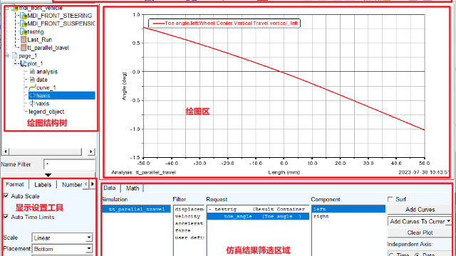Open the Data tab
Viewport: 456px width, 256px height.
click(x=110, y=188)
